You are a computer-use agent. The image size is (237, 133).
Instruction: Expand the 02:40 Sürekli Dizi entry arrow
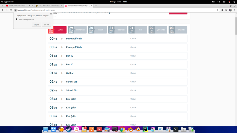[62, 91]
